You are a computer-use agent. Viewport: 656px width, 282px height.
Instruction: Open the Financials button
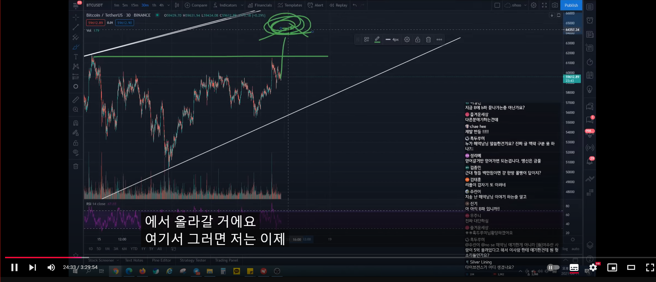pos(260,5)
